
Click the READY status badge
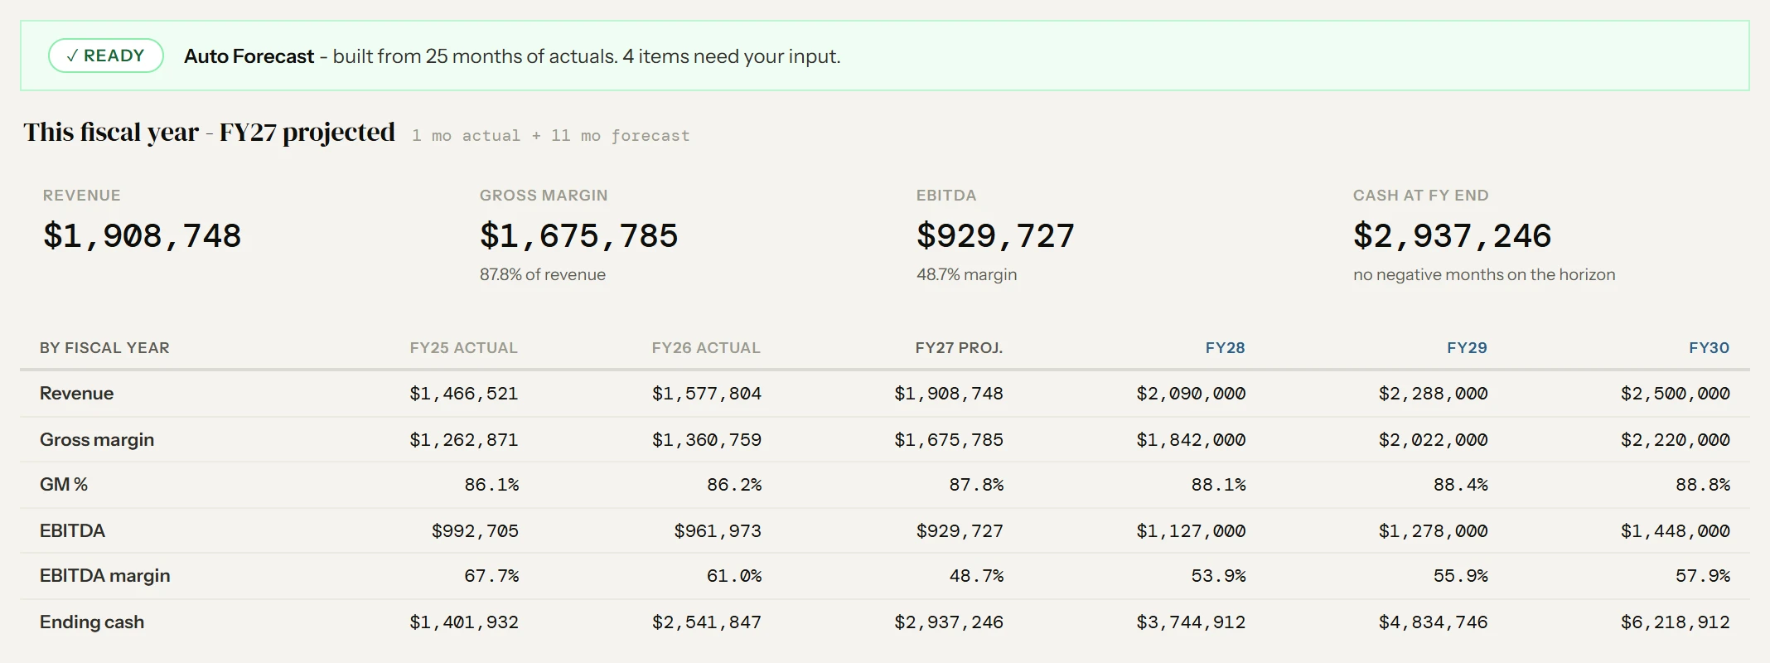tap(105, 56)
